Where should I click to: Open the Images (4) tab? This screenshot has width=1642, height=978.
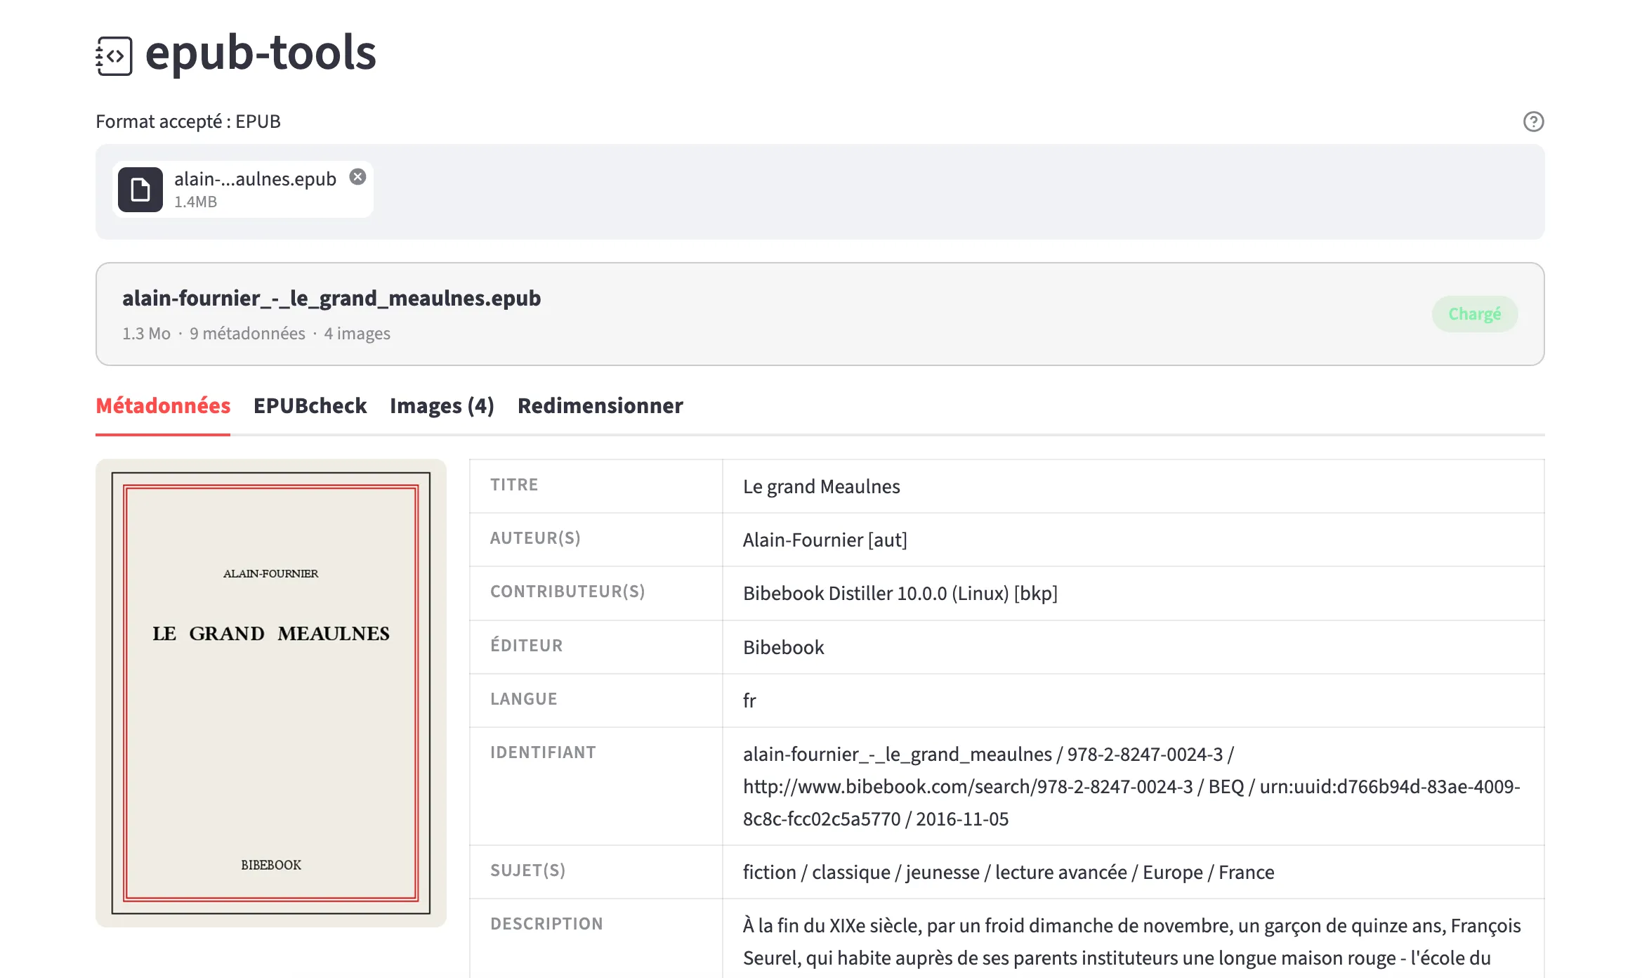[442, 405]
